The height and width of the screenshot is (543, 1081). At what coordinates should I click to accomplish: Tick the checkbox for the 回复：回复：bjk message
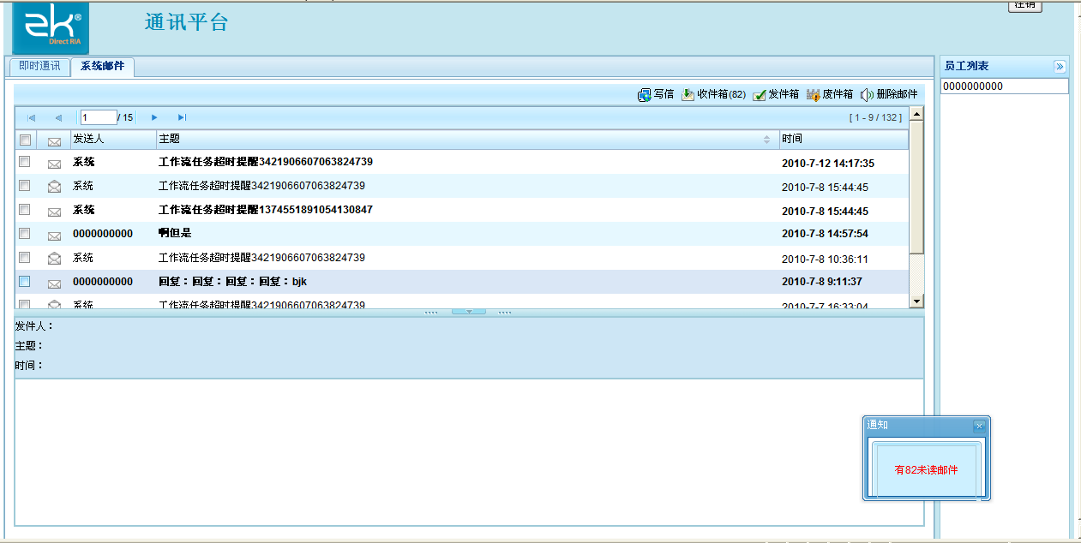tap(25, 282)
